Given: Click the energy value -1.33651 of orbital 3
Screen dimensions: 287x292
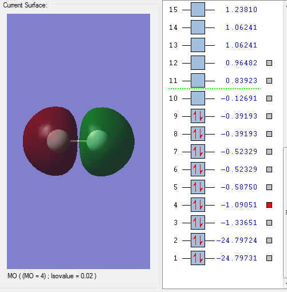Looking at the screenshot, I should click(239, 223).
